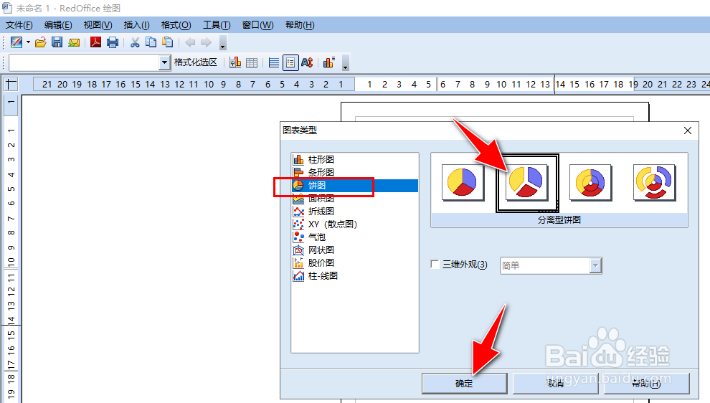Click the New drawing document icon
Screen dimensions: 710x403
pyautogui.click(x=16, y=42)
